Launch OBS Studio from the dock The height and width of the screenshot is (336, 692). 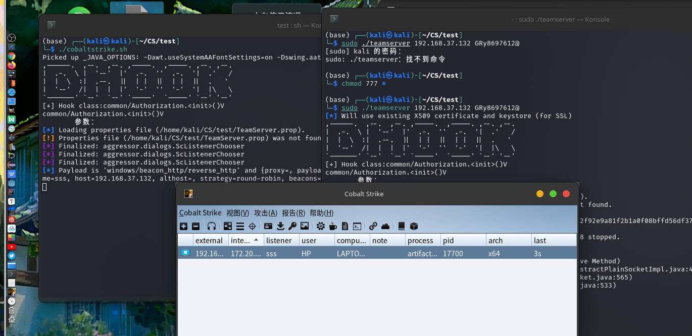click(x=12, y=38)
